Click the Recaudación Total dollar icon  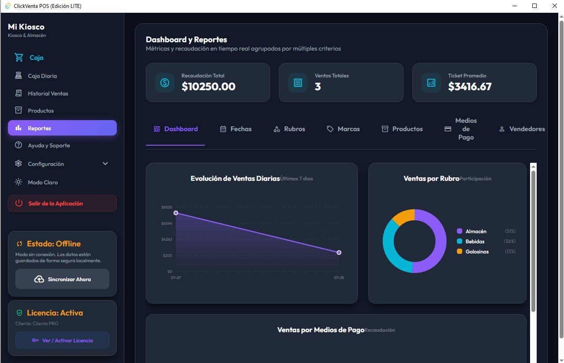(x=165, y=82)
